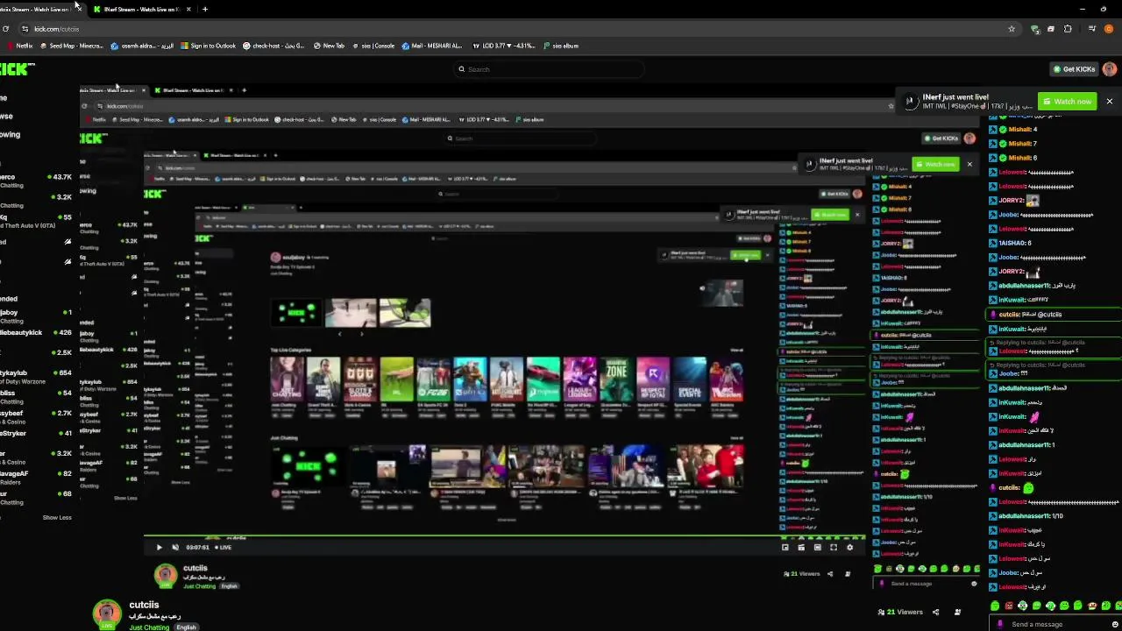
Task: Open the New Tab bookmark
Action: click(329, 46)
